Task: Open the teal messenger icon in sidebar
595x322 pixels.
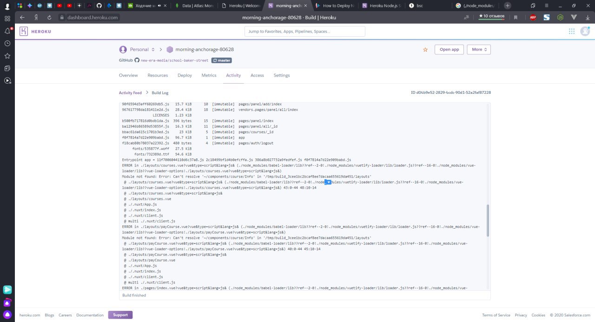Action: point(7,289)
